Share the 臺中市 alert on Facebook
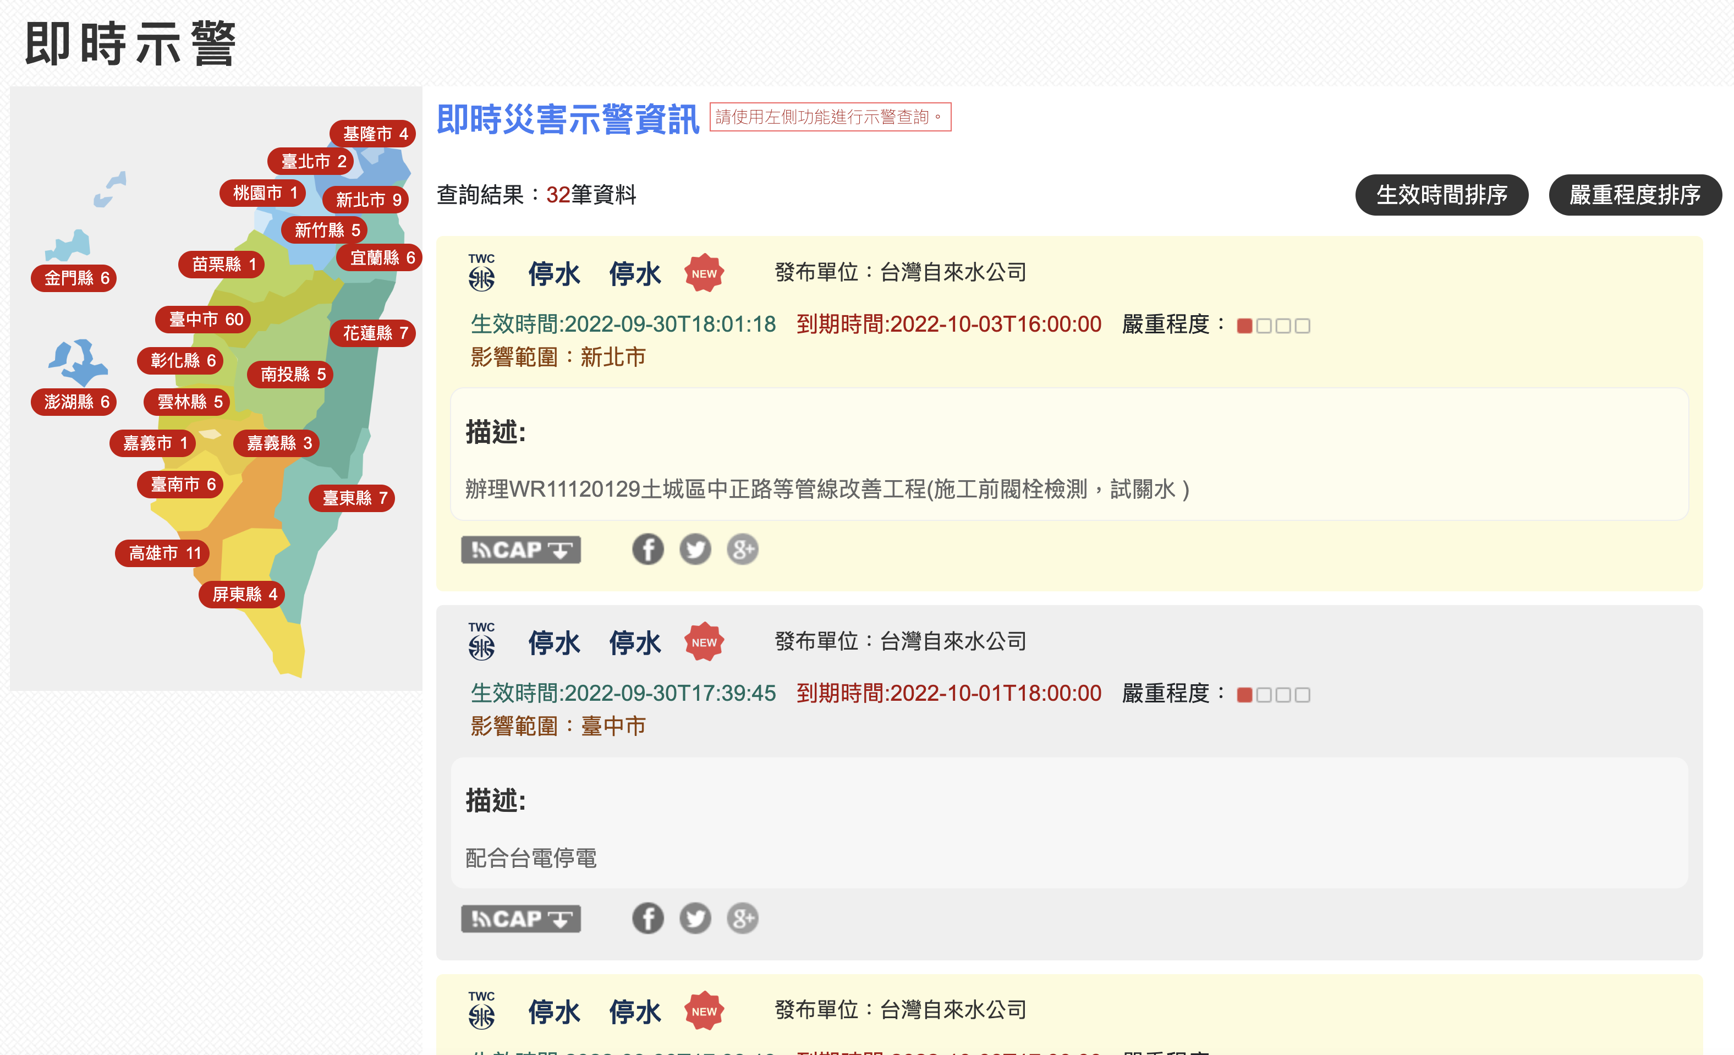 click(x=647, y=919)
